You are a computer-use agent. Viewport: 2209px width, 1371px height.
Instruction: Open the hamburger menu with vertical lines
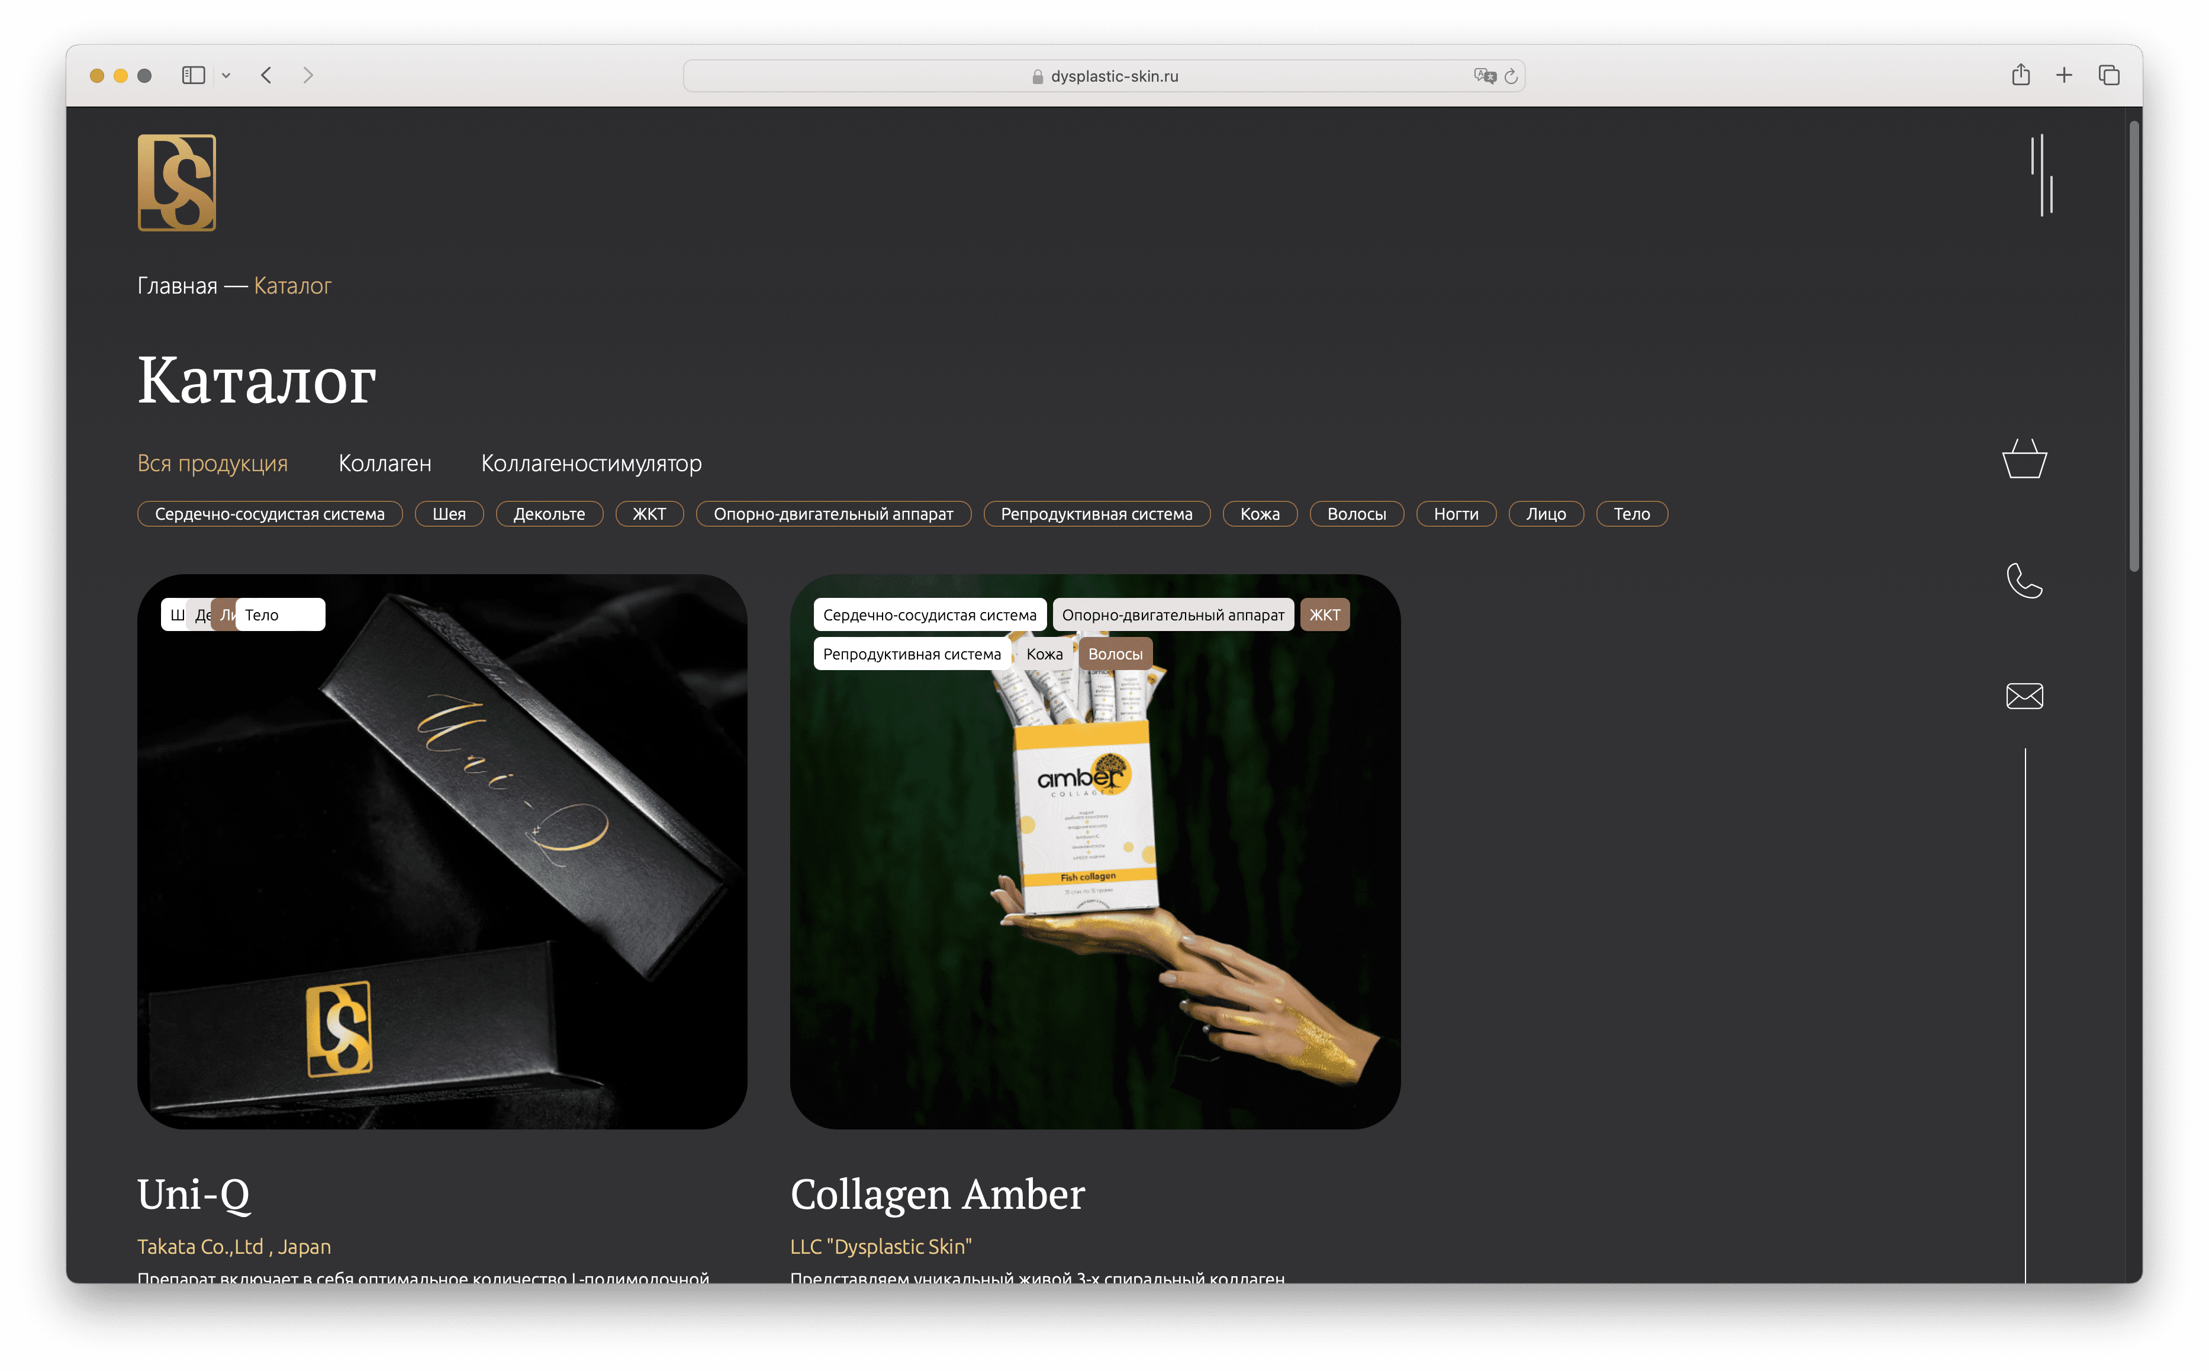coord(2041,175)
